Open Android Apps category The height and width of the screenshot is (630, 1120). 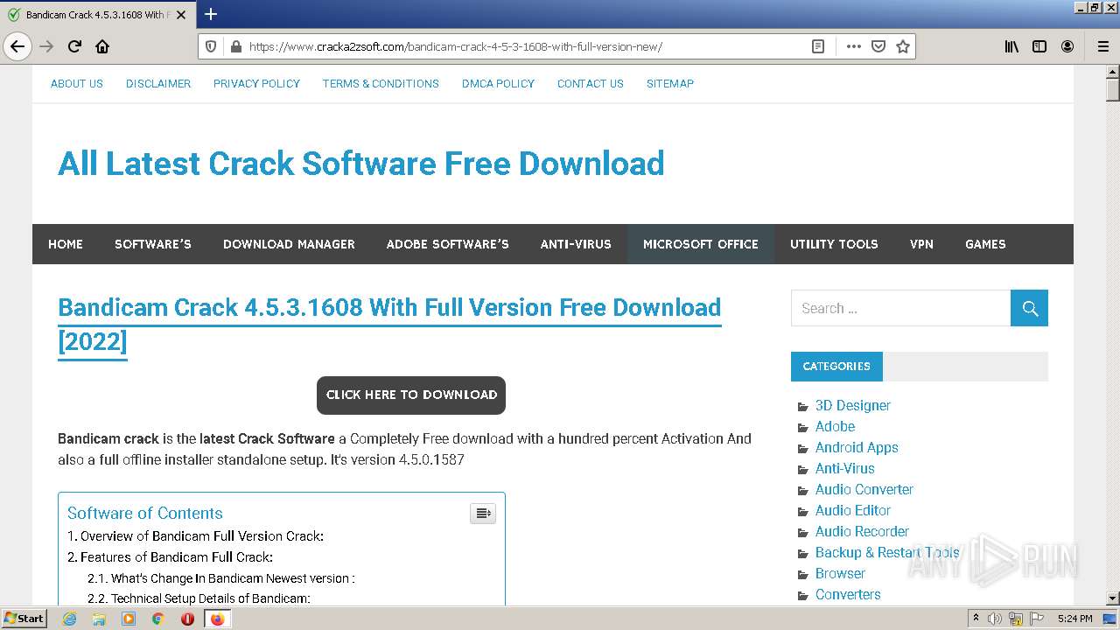tap(857, 447)
